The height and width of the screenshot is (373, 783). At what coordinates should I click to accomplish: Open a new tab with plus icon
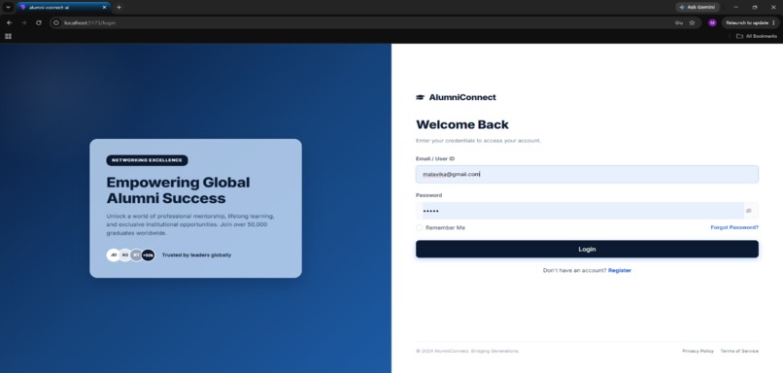(119, 8)
